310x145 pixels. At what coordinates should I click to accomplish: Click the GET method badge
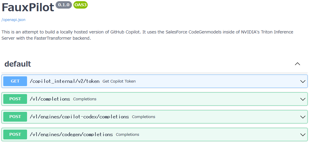tap(15, 81)
